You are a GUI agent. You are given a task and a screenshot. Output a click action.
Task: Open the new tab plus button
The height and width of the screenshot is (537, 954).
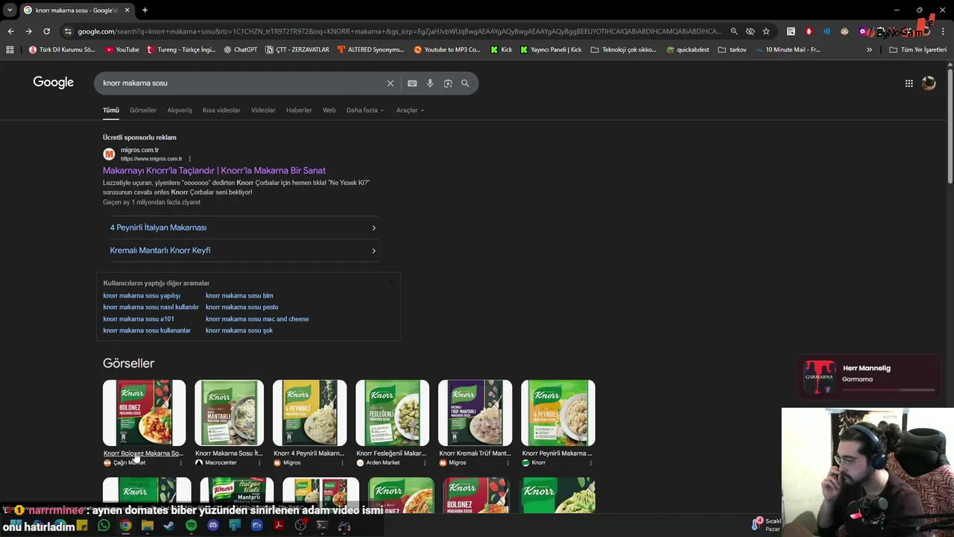tap(145, 10)
